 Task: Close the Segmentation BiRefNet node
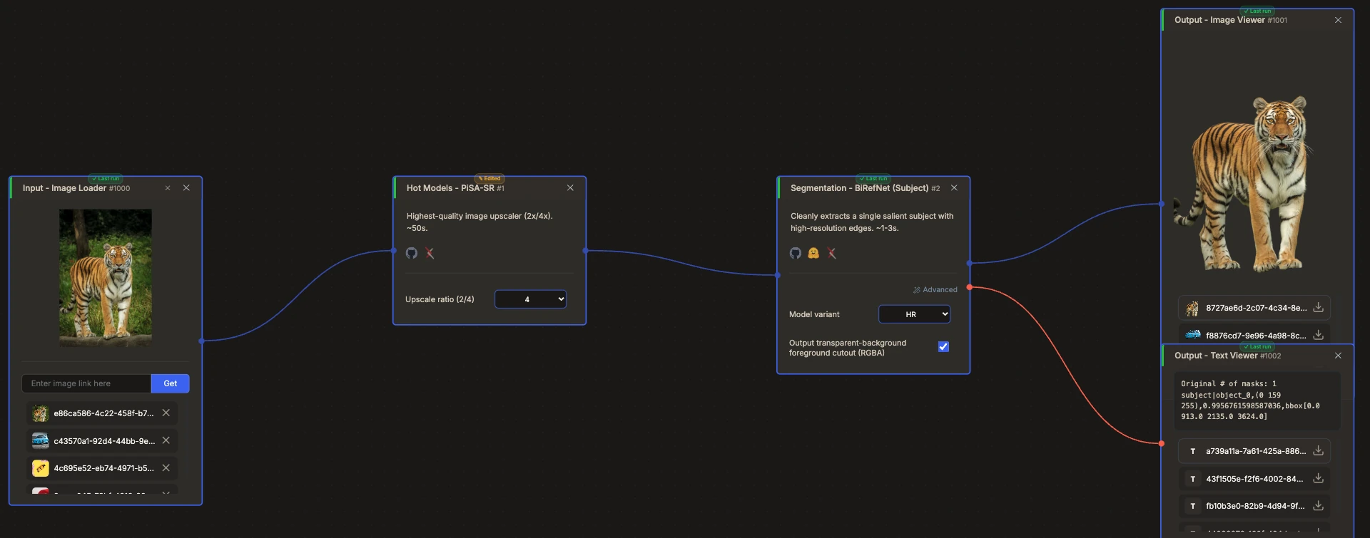[x=954, y=188]
